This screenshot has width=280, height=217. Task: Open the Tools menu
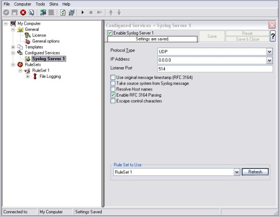point(42,4)
